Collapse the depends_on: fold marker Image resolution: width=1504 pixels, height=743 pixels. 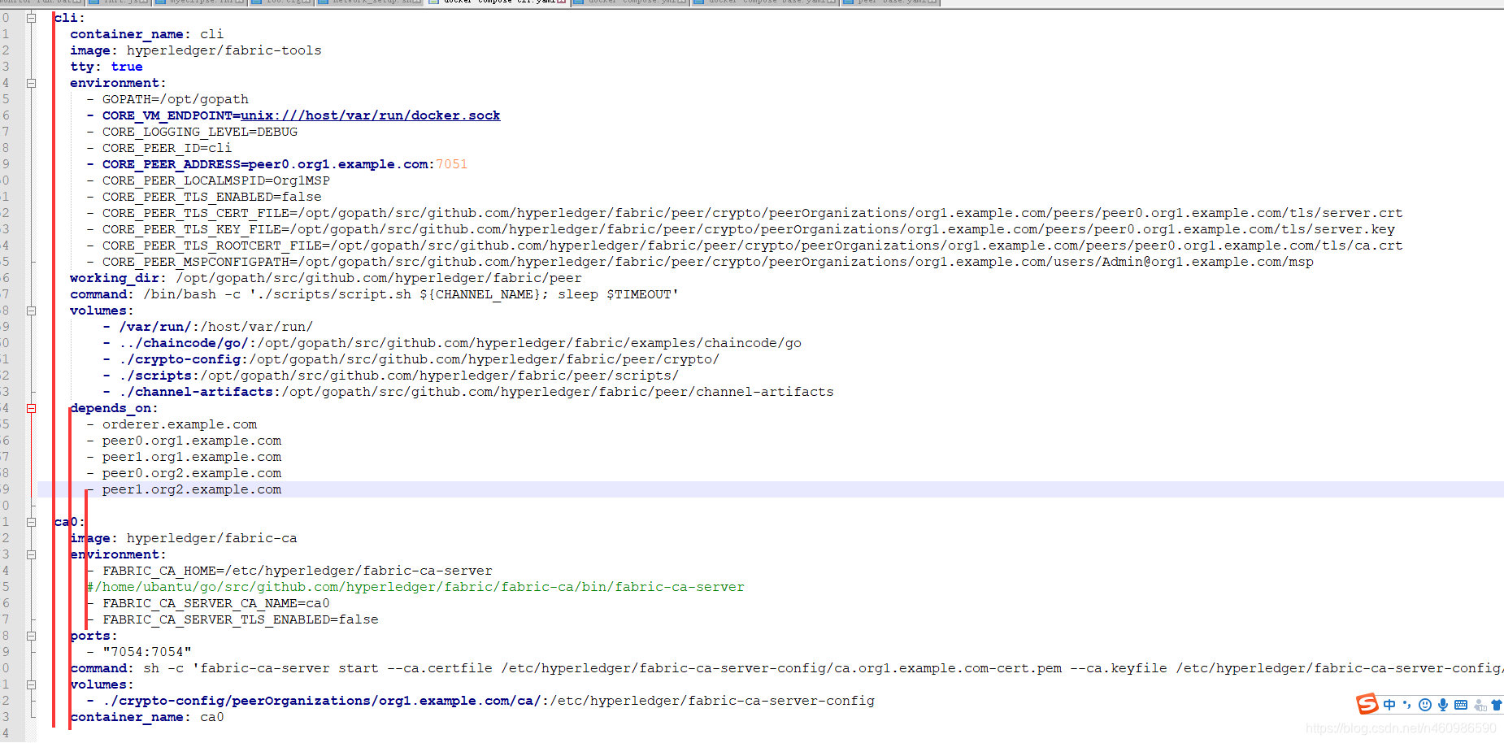pos(32,408)
